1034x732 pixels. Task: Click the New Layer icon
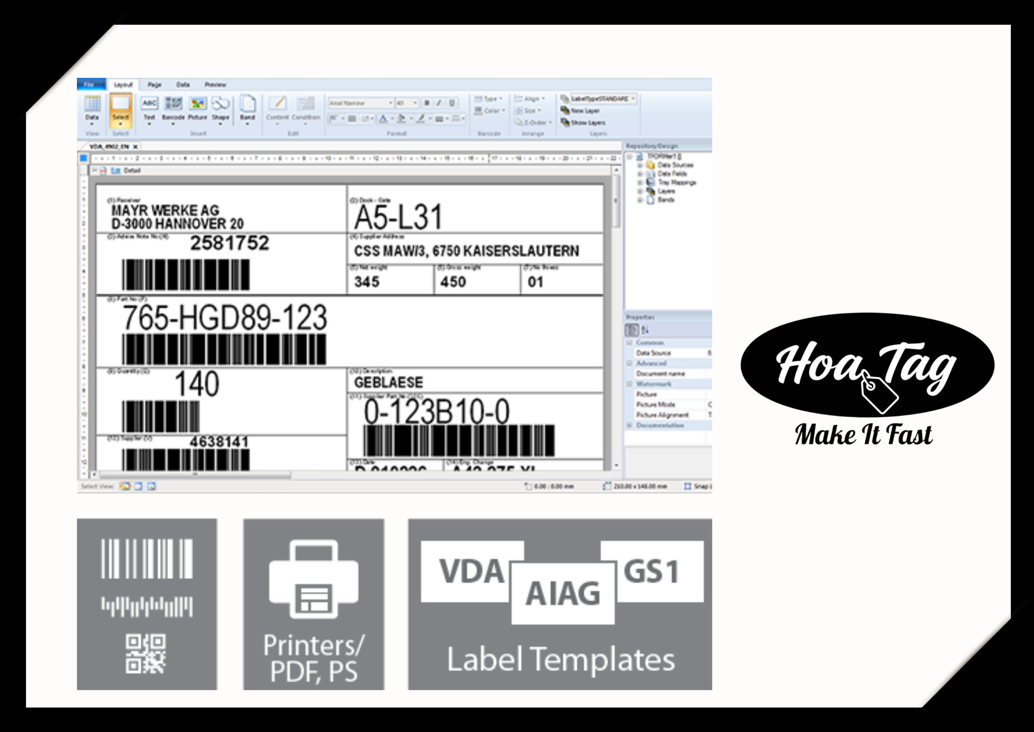565,111
